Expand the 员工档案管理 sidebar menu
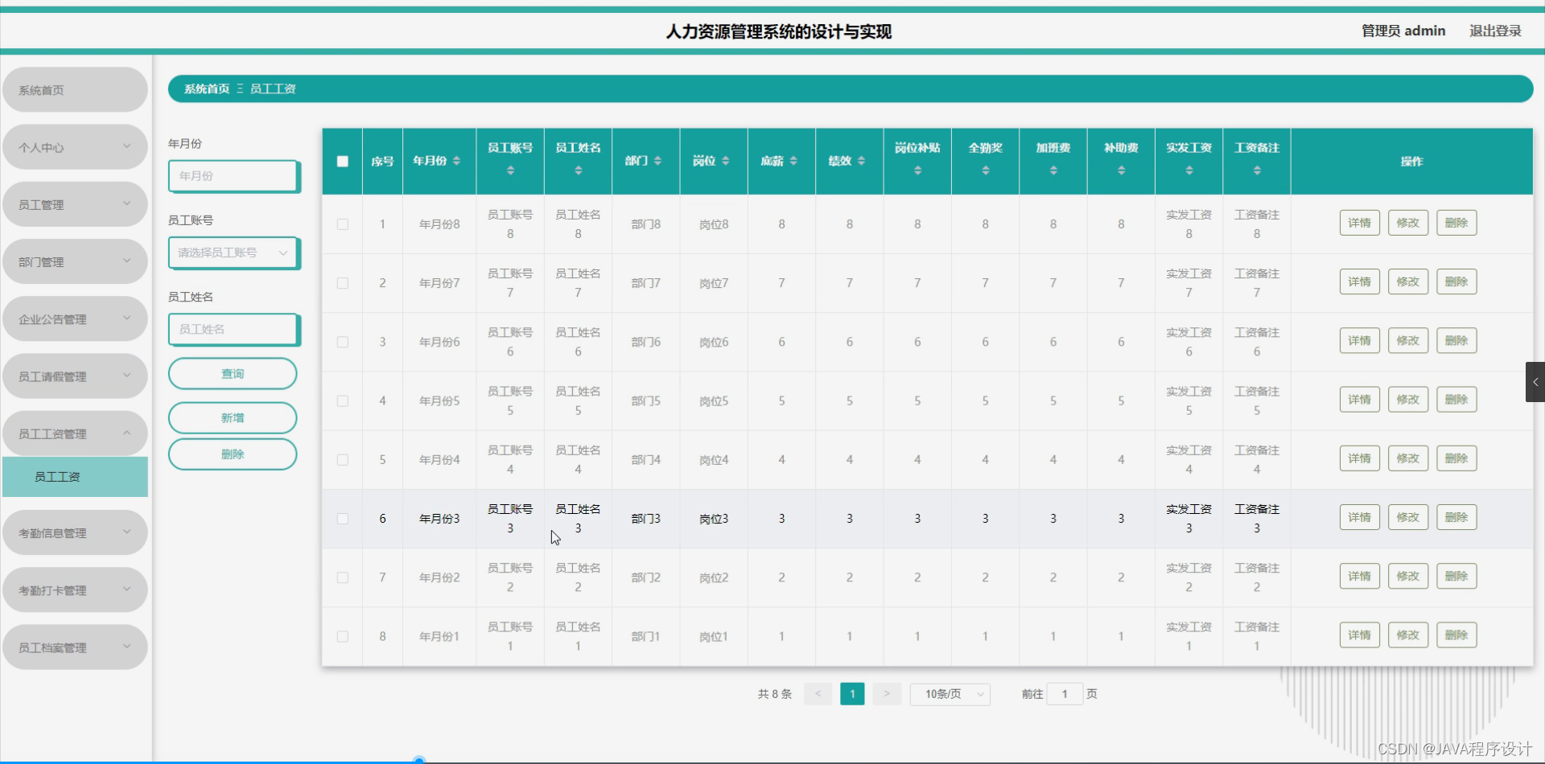The image size is (1545, 764). 75,647
